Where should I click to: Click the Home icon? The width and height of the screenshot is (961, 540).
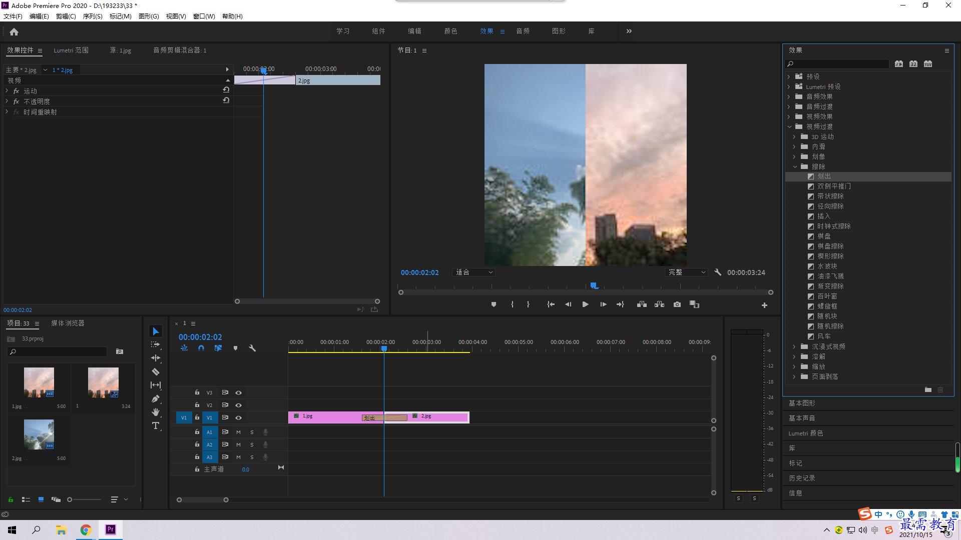[14, 31]
